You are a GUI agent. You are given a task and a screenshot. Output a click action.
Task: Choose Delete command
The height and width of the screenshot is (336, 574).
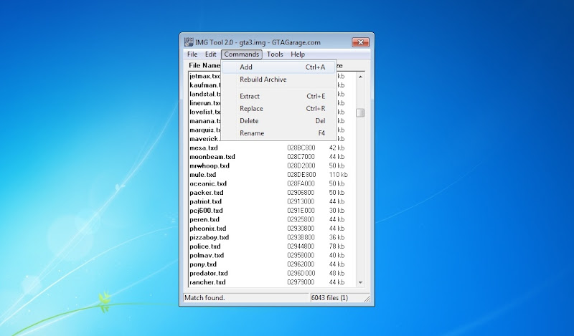[279, 120]
